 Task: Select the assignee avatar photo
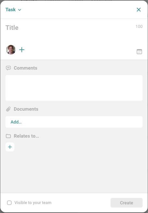(11, 50)
